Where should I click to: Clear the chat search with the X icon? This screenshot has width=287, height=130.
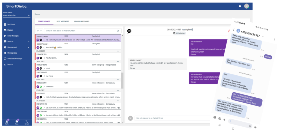tap(118, 31)
